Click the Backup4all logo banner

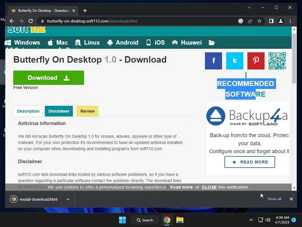247,116
